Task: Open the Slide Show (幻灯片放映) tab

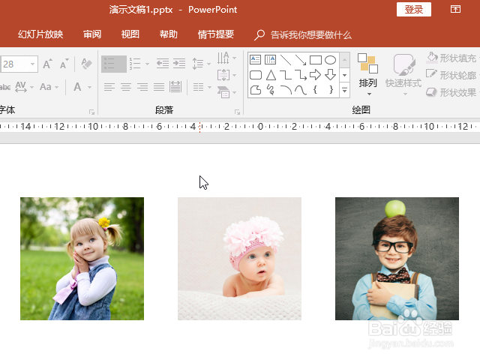Action: (x=40, y=34)
